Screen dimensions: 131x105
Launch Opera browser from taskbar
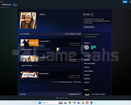87,102
